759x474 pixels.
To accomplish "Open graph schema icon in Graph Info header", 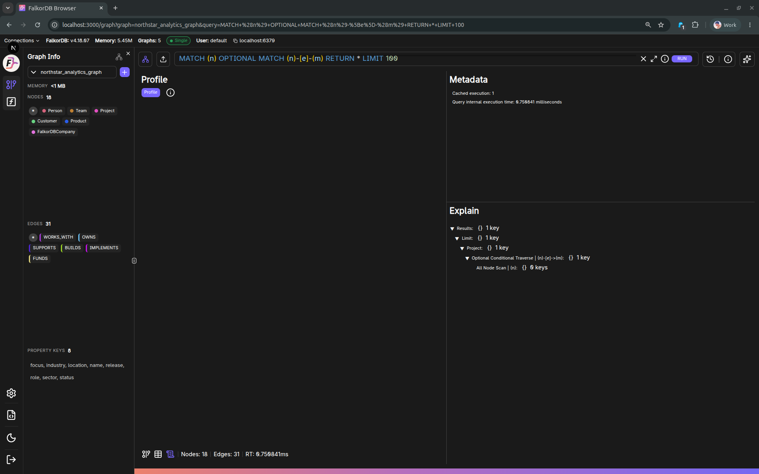I will pyautogui.click(x=119, y=57).
